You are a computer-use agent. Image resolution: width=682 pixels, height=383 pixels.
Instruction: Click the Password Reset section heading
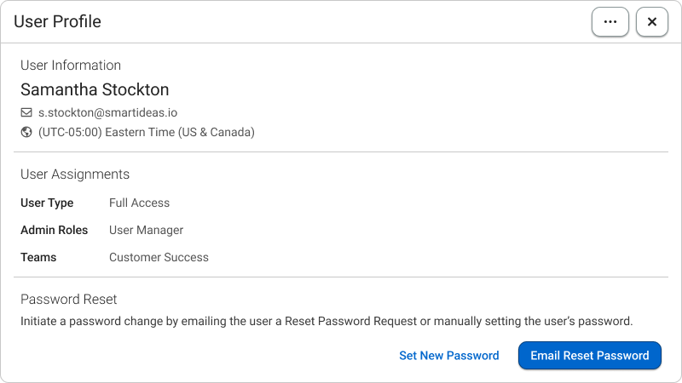[69, 300]
